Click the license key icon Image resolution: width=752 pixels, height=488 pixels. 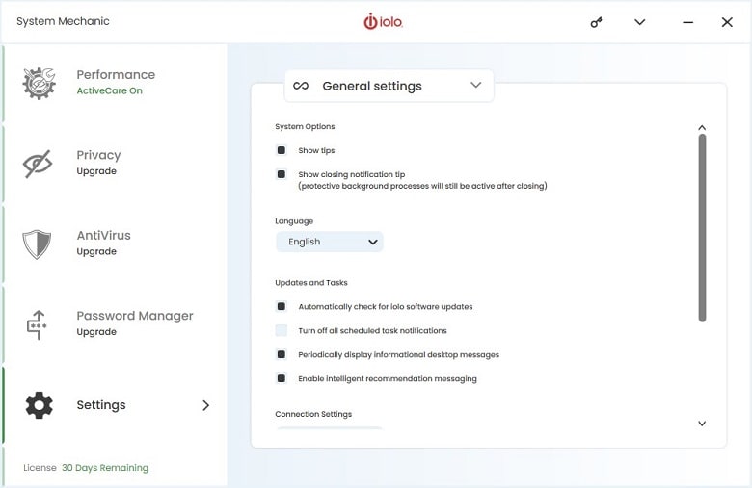tap(596, 22)
